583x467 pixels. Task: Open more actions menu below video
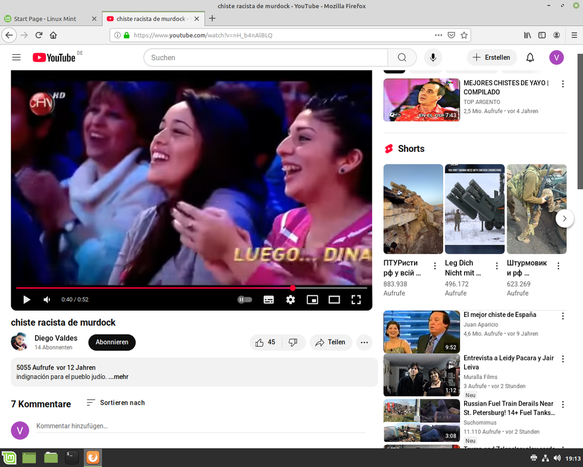(x=364, y=342)
